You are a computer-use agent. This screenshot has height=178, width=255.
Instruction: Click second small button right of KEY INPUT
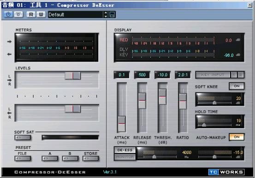coord(241,75)
